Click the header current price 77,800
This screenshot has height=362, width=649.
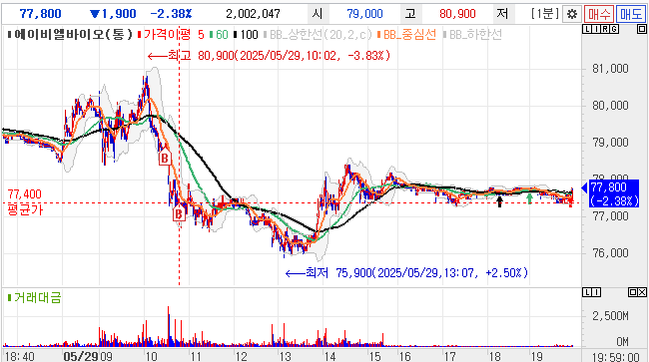point(41,14)
